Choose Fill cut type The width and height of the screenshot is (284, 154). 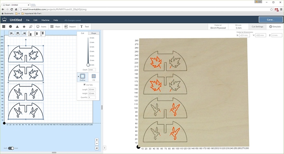pyautogui.click(x=94, y=77)
